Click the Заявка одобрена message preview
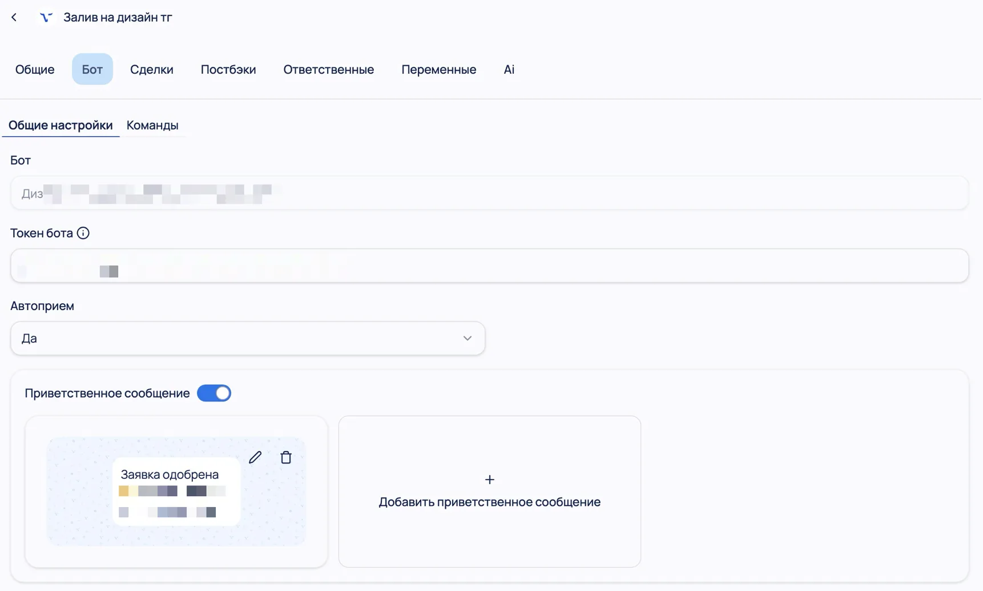983x591 pixels. [176, 492]
